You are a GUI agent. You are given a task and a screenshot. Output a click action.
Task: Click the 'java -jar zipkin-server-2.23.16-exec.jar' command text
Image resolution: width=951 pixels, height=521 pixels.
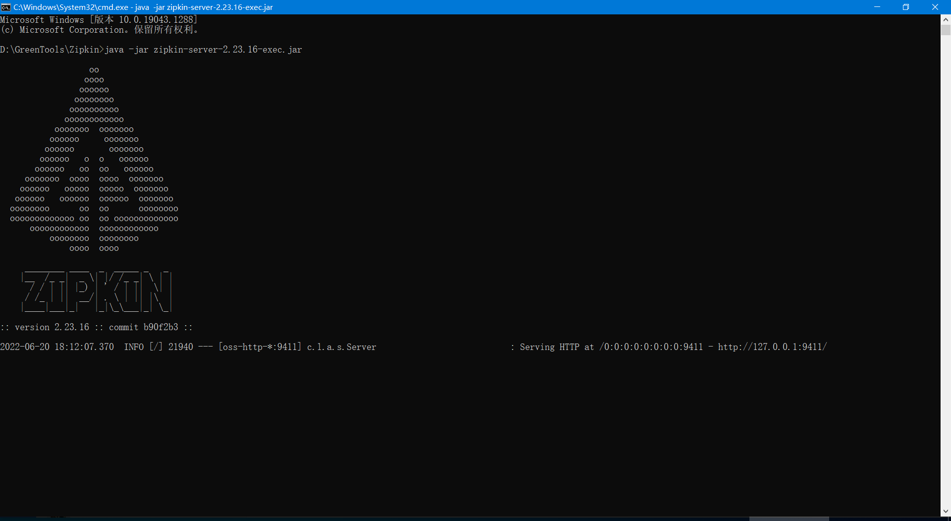[x=203, y=50]
